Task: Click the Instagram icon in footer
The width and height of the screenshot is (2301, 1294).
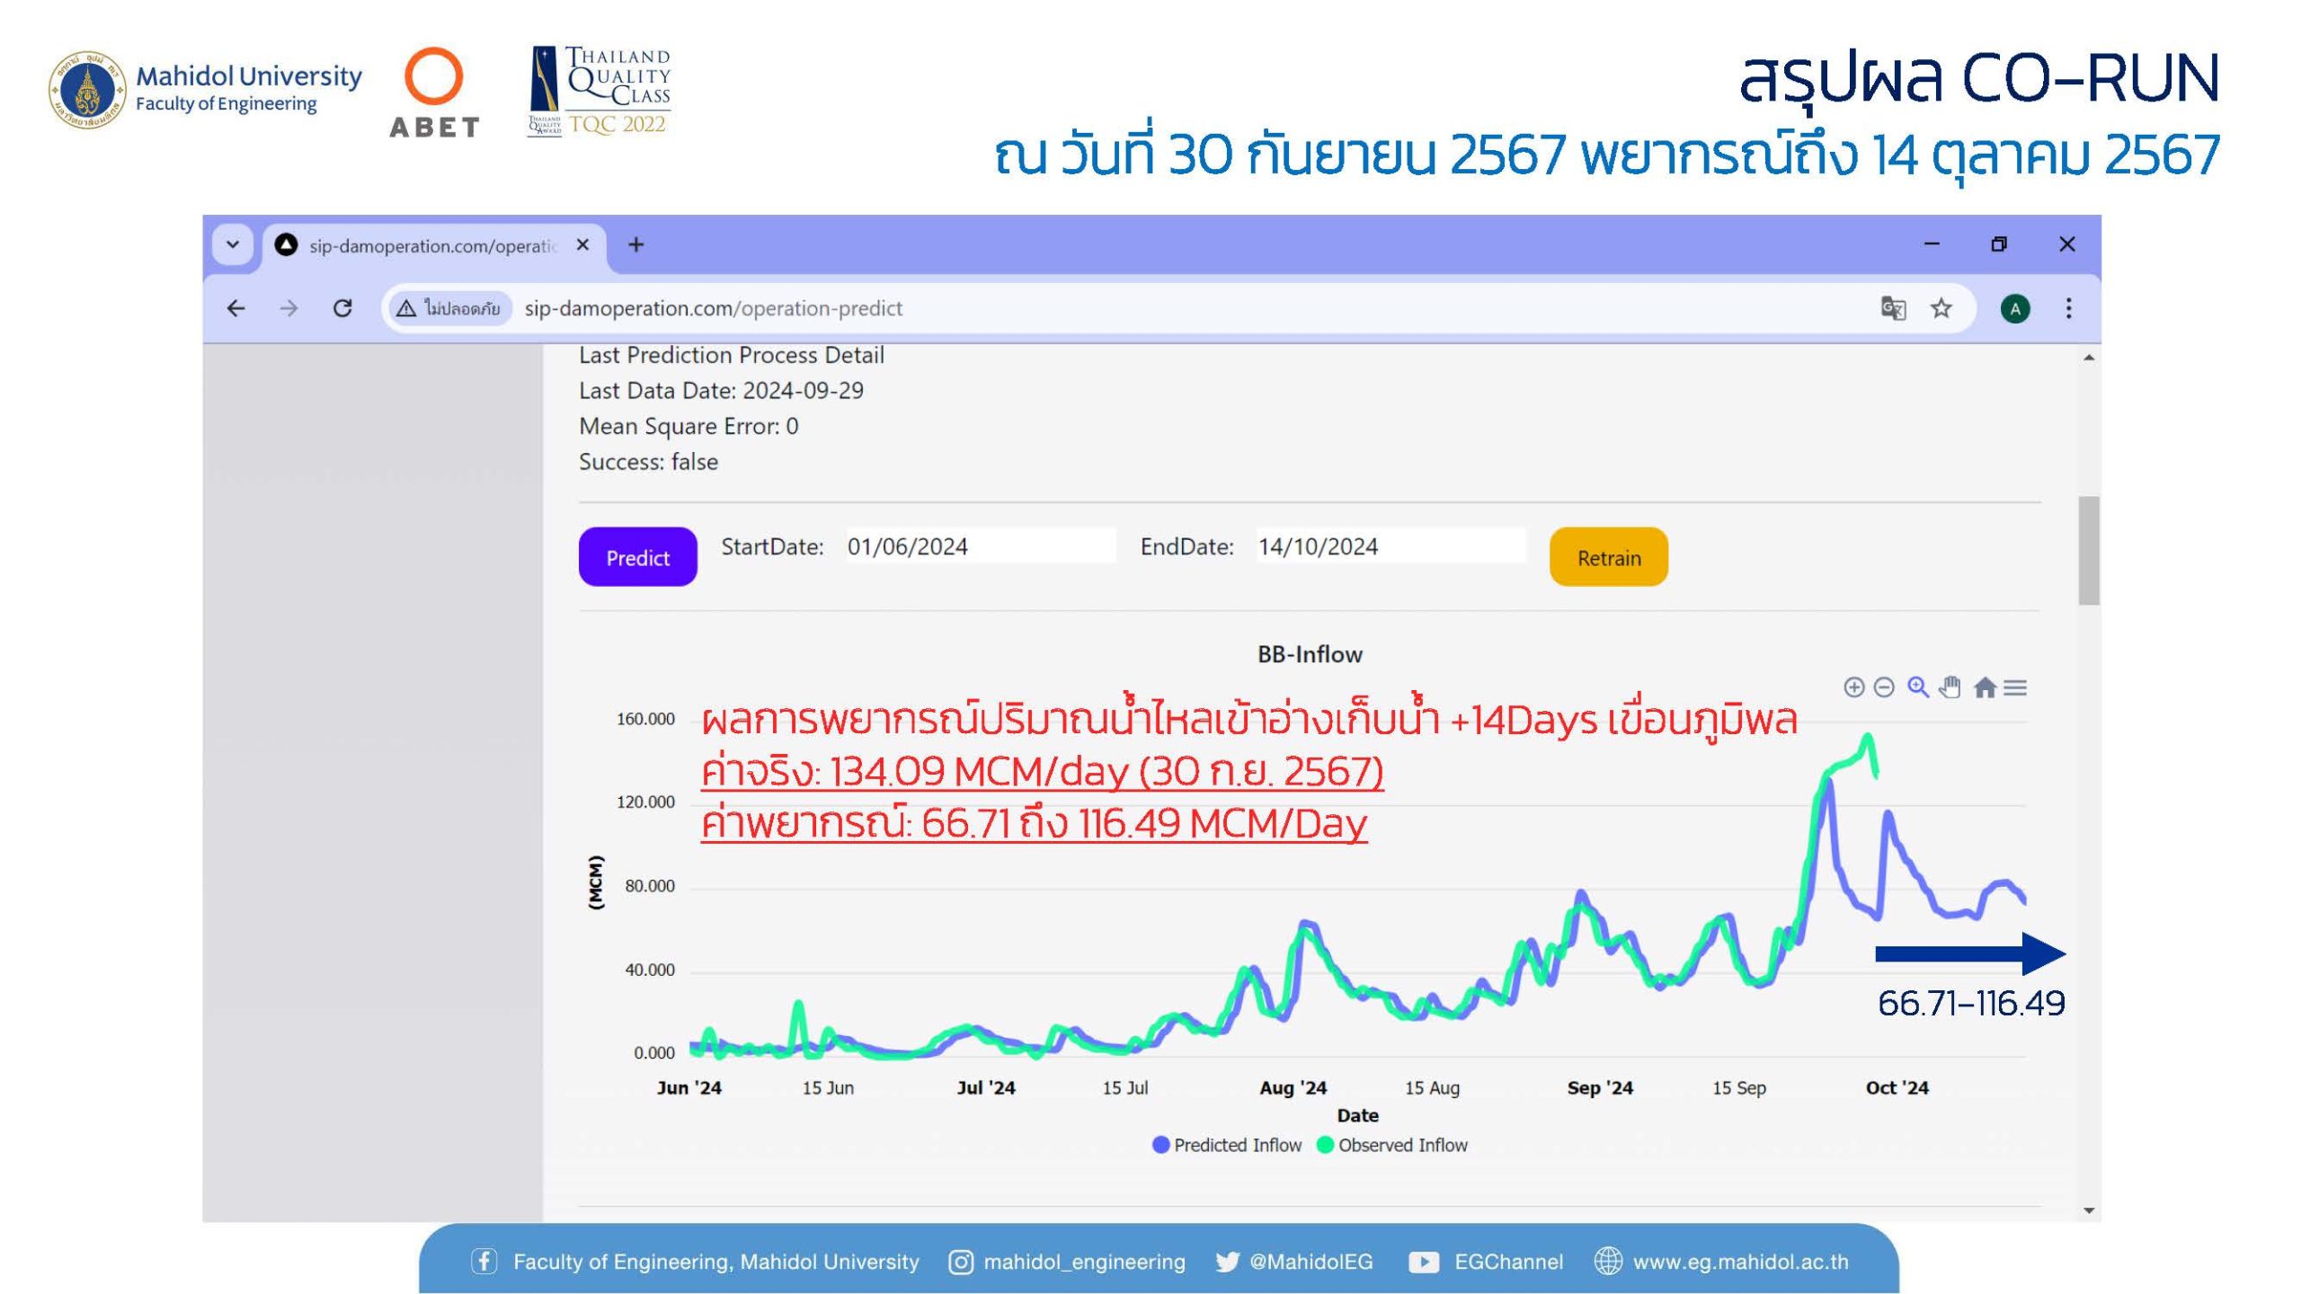Action: 961,1263
